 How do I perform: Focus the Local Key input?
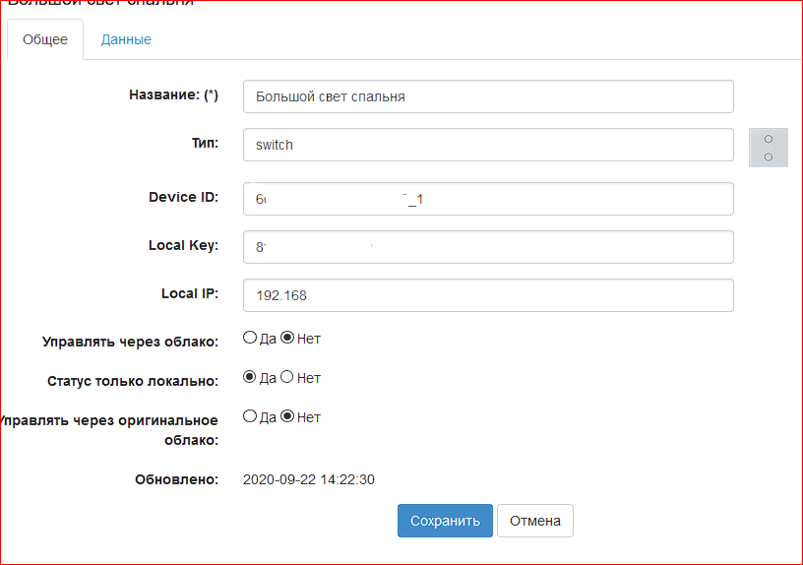pyautogui.click(x=488, y=247)
